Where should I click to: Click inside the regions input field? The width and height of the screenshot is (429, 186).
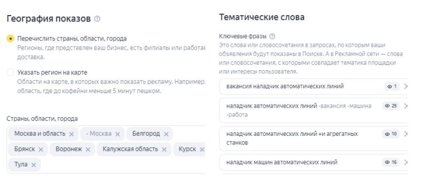click(106, 149)
